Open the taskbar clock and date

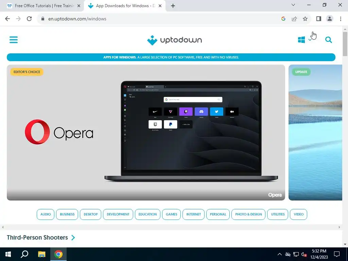click(x=319, y=254)
